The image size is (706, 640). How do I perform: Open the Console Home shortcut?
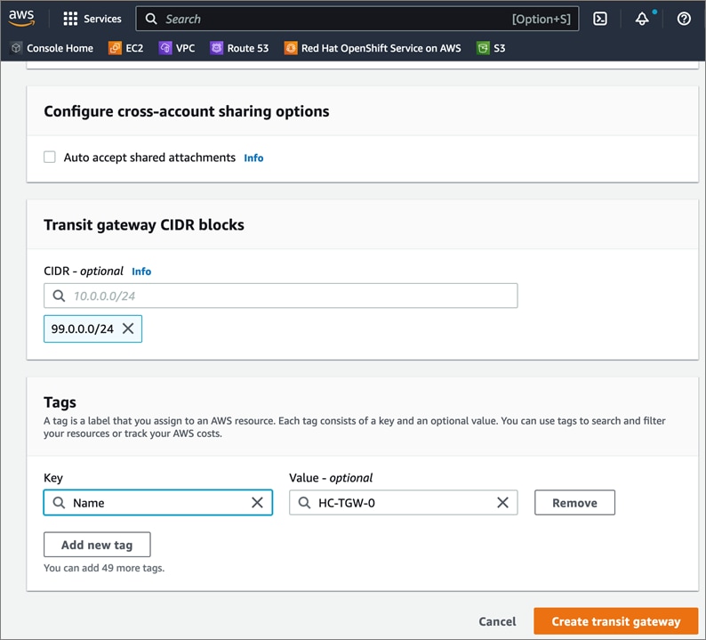[x=60, y=48]
